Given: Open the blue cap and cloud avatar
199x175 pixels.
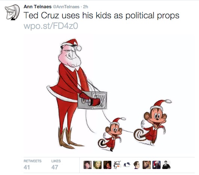Looking at the screenshot, I should point(127,165).
